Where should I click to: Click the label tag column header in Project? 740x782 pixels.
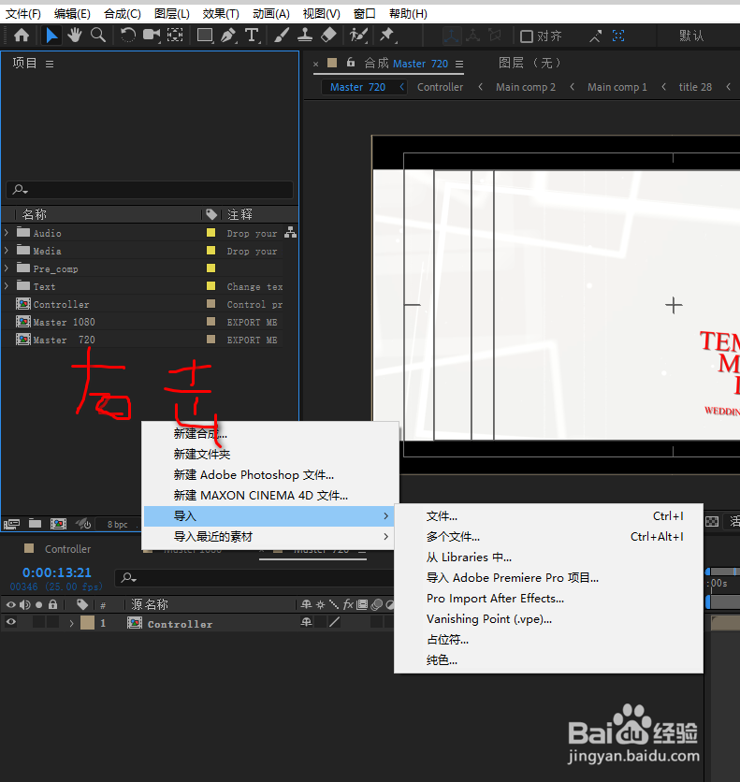211,214
